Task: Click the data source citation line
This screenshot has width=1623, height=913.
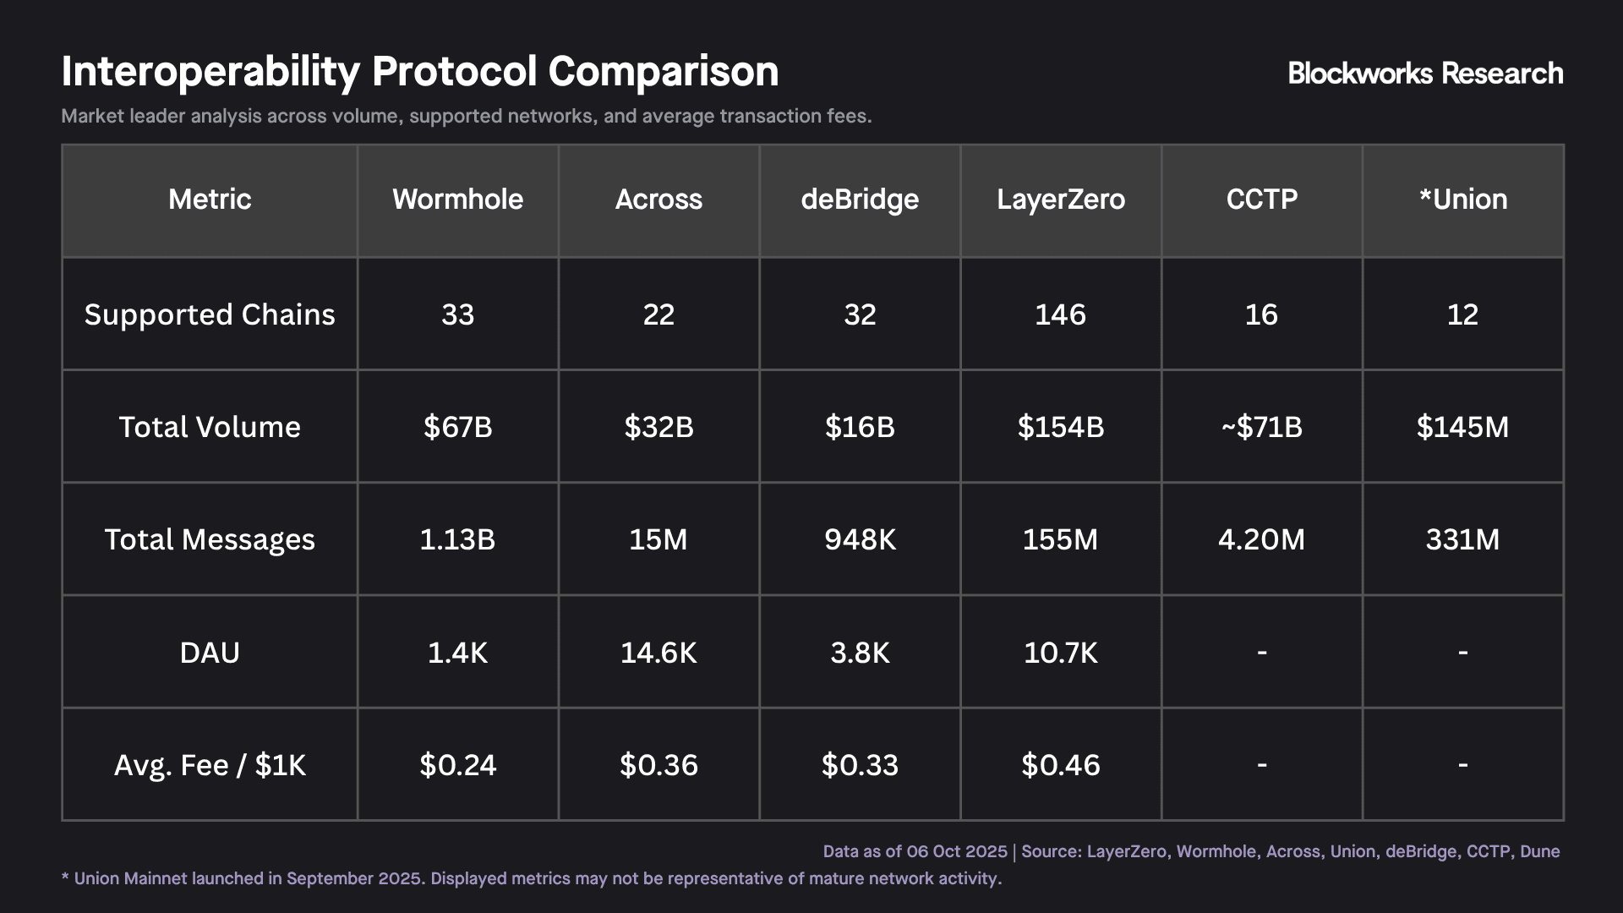Action: 1191,851
